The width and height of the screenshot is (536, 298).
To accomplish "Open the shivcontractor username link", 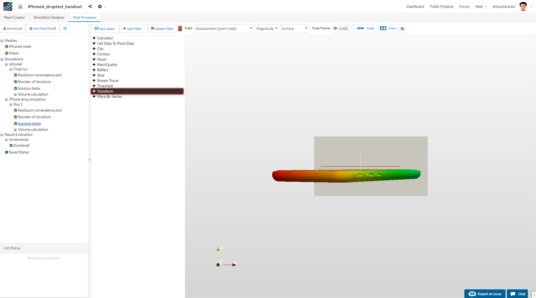I will [504, 6].
